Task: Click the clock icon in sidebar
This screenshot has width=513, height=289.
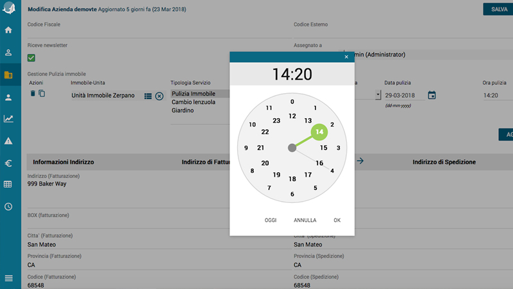Action: tap(8, 207)
